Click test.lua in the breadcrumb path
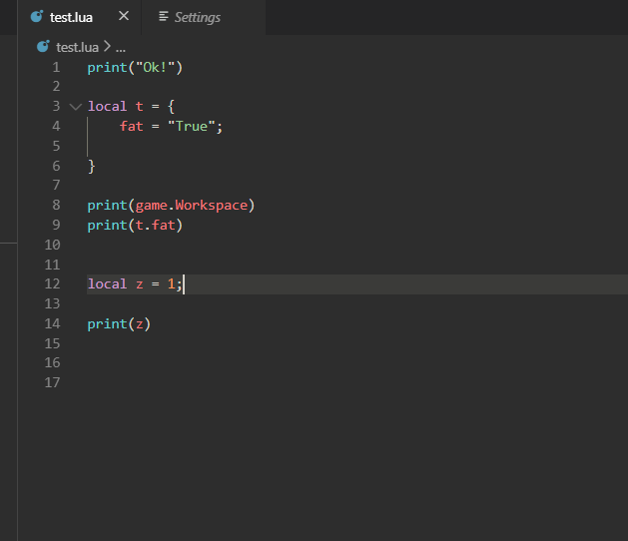This screenshot has height=541, width=628. (77, 47)
